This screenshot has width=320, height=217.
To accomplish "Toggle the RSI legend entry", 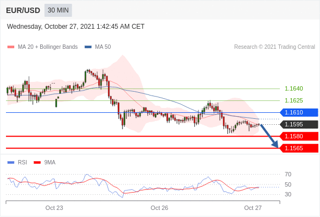I will coord(17,163).
